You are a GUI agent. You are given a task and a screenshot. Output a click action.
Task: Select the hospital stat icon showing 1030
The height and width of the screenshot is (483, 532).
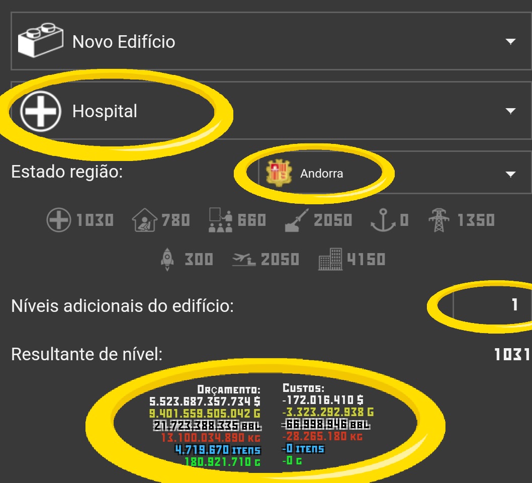(x=59, y=220)
